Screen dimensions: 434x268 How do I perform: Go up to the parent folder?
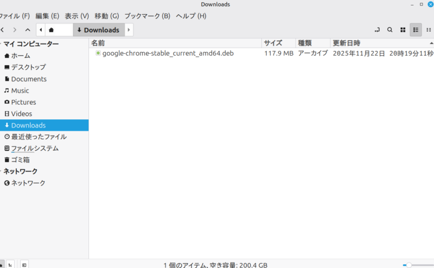click(28, 30)
